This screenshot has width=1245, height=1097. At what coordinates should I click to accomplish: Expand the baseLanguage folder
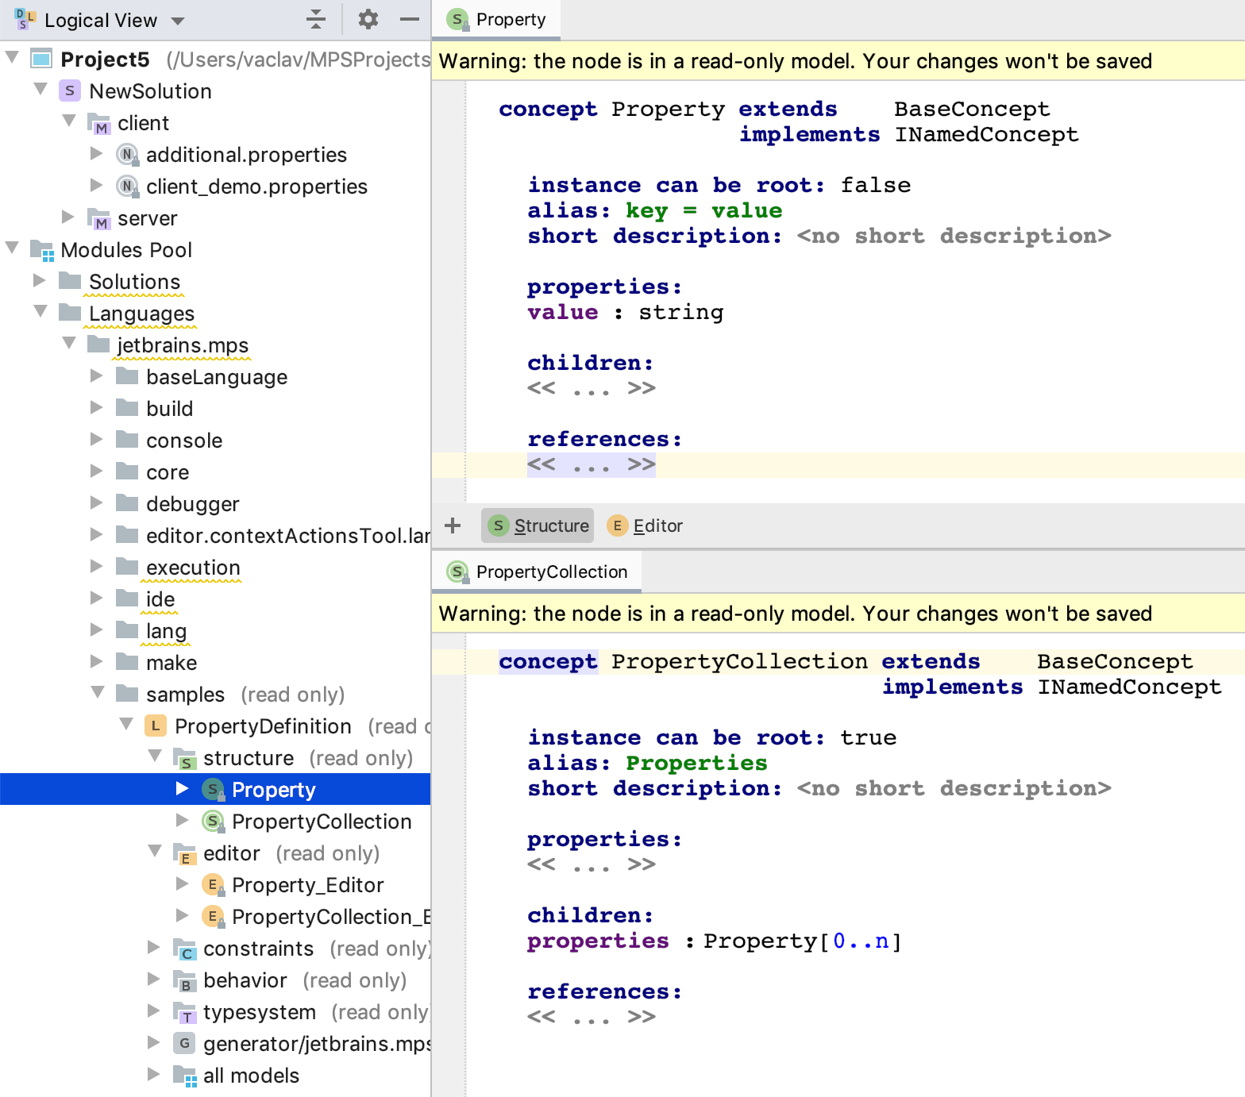(97, 376)
